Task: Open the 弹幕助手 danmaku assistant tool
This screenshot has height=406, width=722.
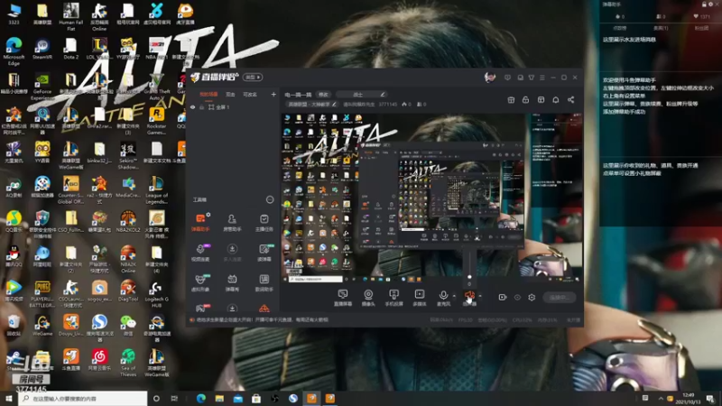Action: coord(200,222)
